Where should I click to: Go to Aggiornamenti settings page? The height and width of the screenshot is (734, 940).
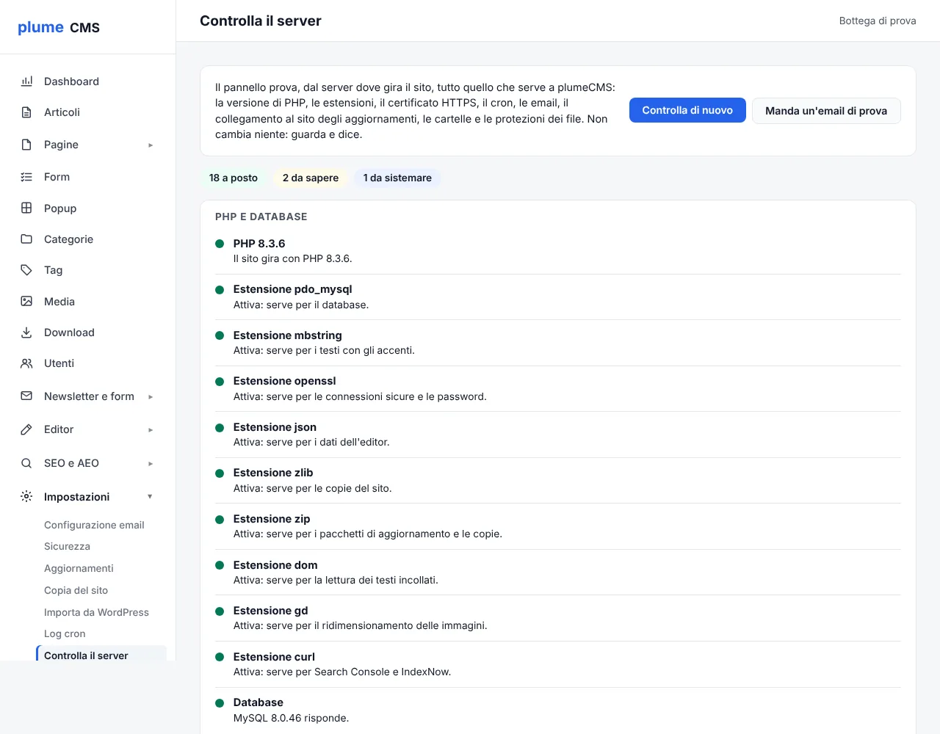tap(79, 568)
